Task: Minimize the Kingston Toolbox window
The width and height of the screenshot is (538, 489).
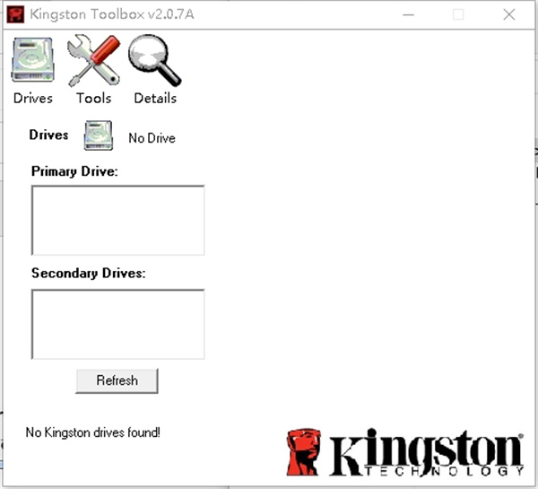Action: click(x=409, y=15)
